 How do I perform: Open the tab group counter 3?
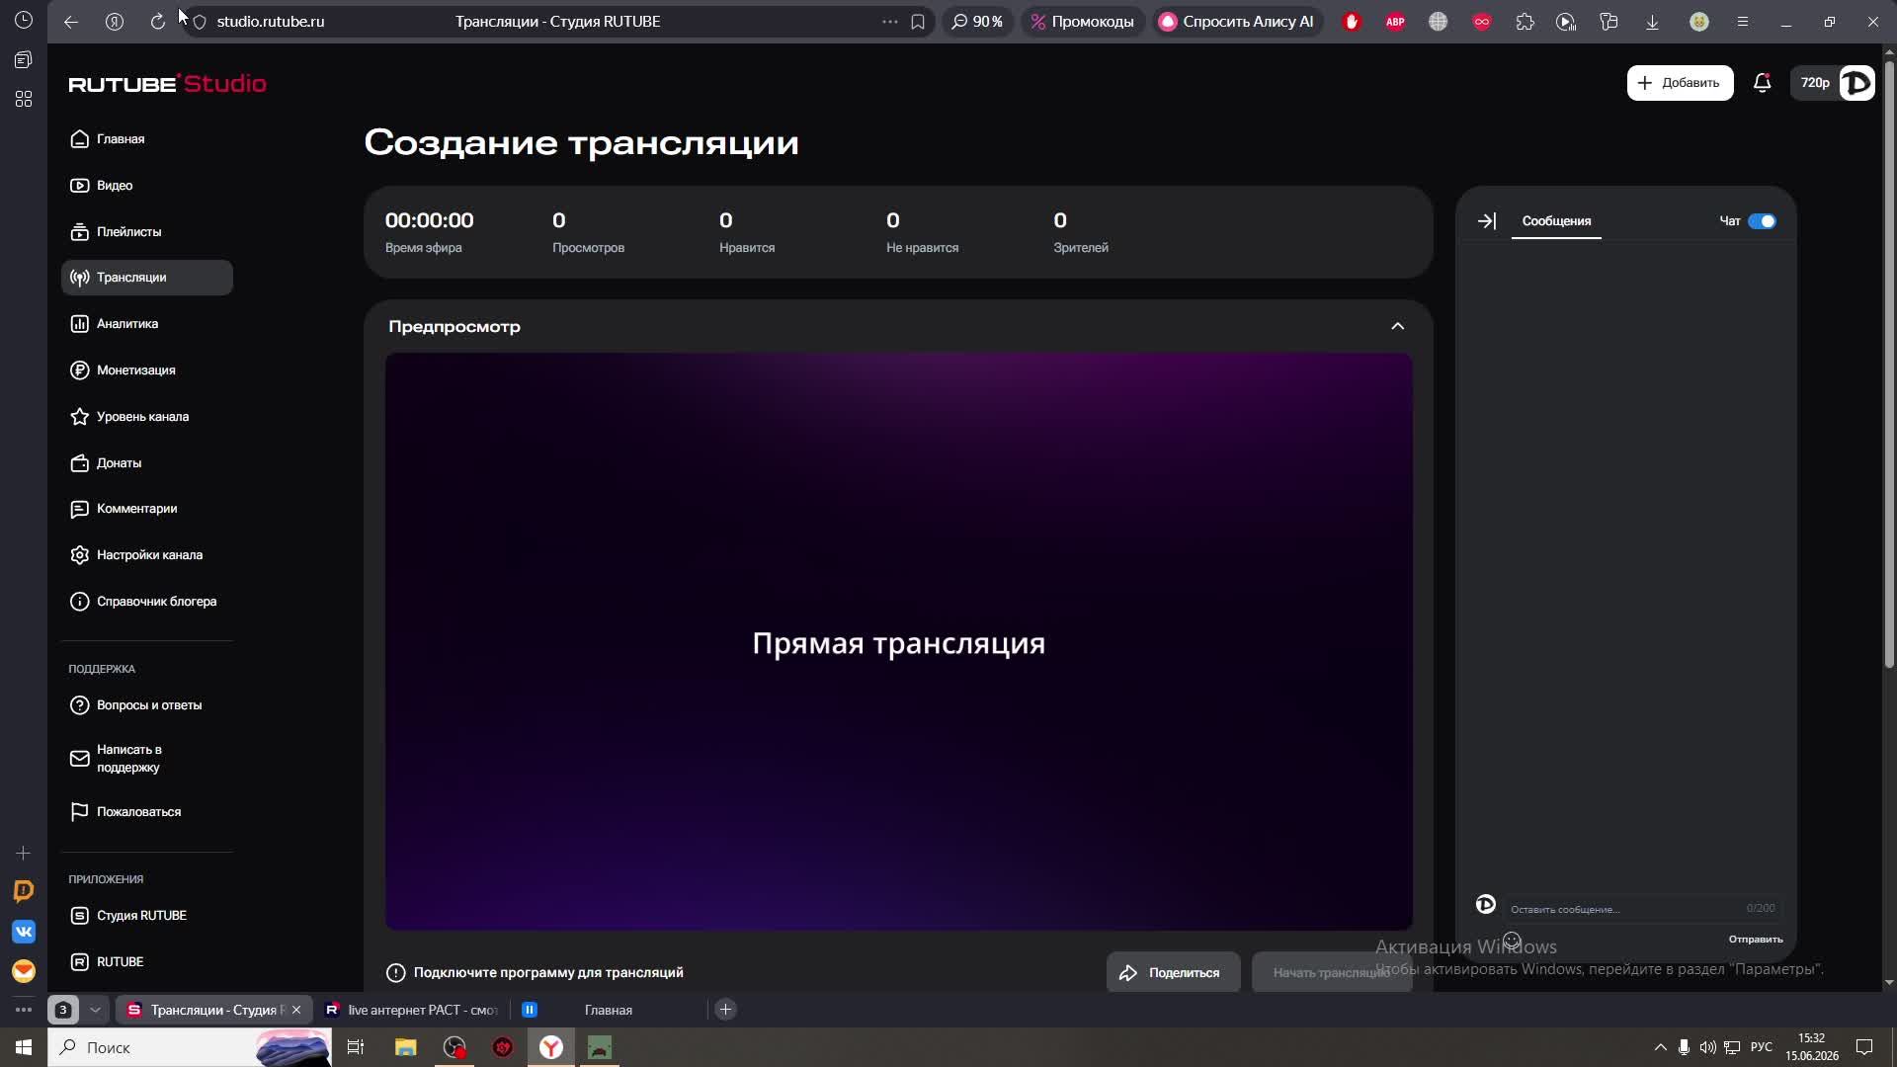pos(63,1010)
